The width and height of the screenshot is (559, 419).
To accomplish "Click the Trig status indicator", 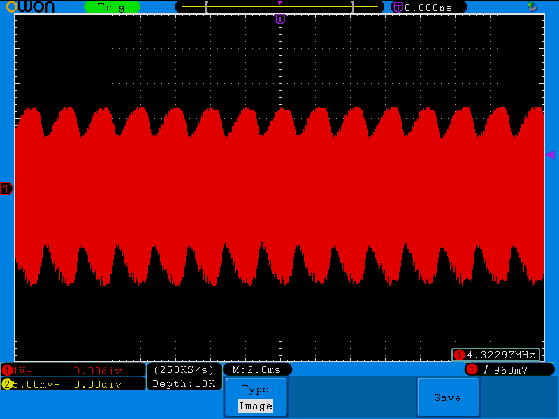I will [x=112, y=7].
